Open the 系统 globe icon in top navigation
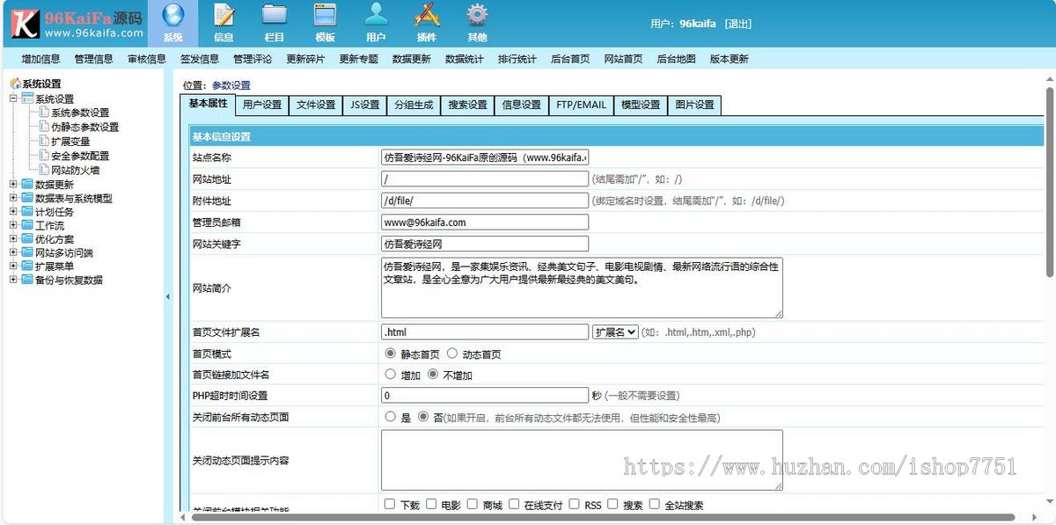The width and height of the screenshot is (1056, 525). pyautogui.click(x=173, y=15)
